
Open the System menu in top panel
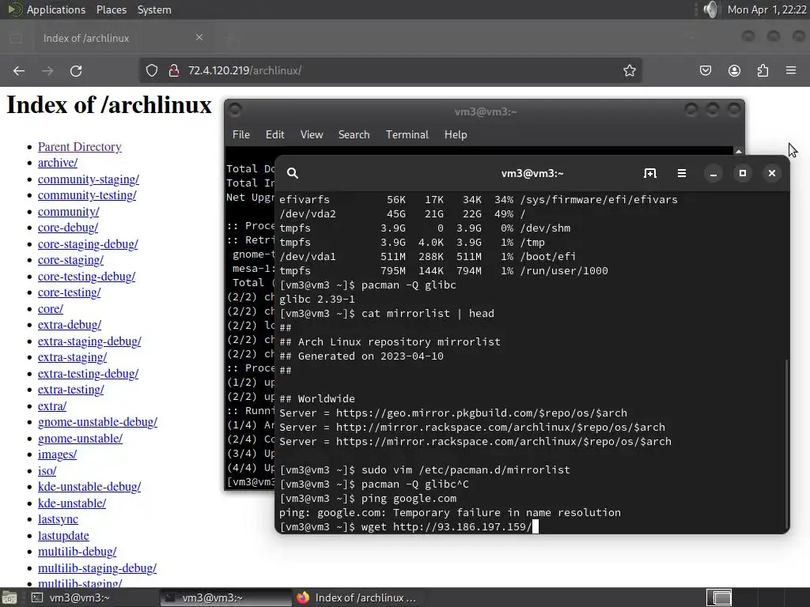pyautogui.click(x=154, y=9)
